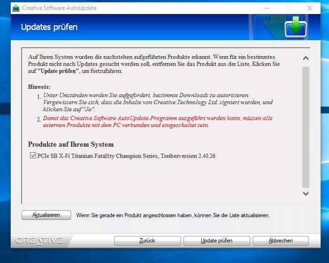Screen dimensions: 329x263
Task: Click Update prüfen to check for updates
Action: tap(217, 241)
